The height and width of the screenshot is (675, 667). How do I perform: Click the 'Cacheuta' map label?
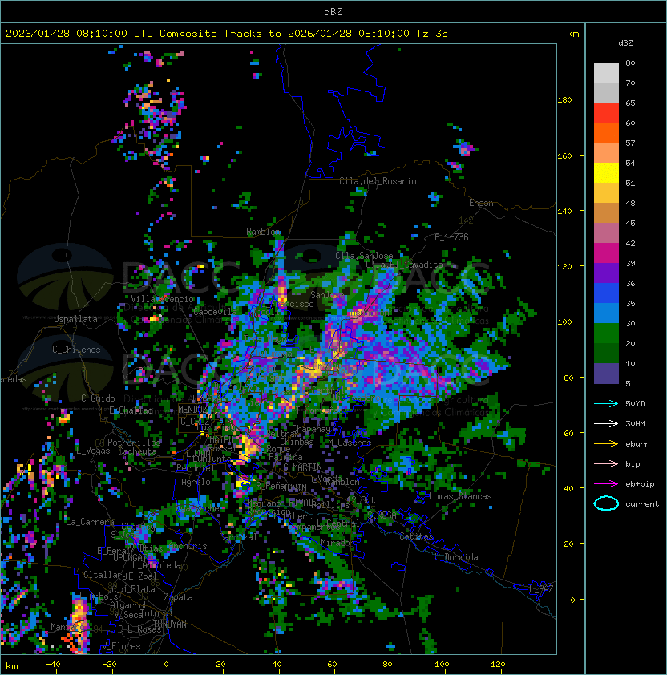point(137,451)
